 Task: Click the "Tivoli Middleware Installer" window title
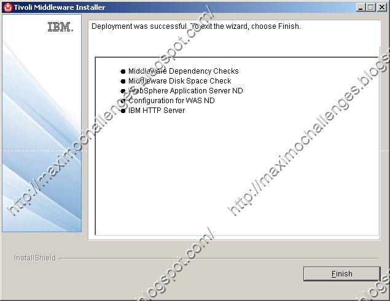coord(60,7)
